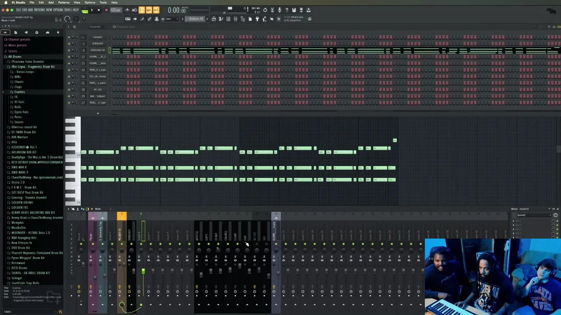Image resolution: width=561 pixels, height=315 pixels.
Task: Collapse !Rio Leyva - Fragments Drum Kit folder
Action: (x=32, y=66)
